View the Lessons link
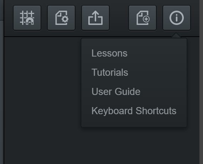 pyautogui.click(x=109, y=53)
